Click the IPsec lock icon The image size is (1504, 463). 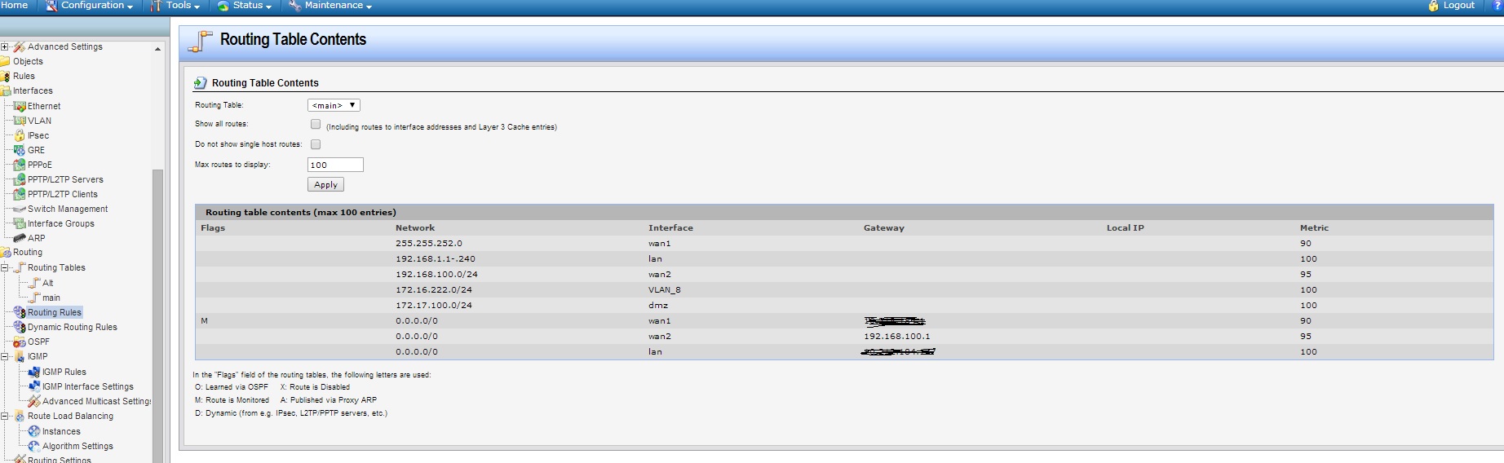point(20,135)
